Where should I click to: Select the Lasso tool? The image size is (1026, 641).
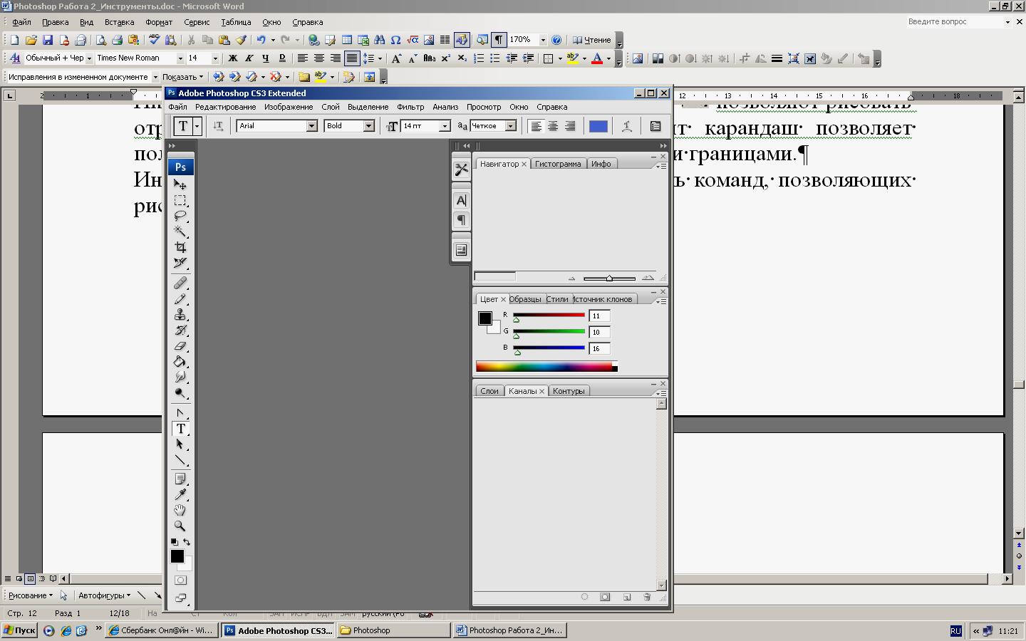tap(180, 216)
